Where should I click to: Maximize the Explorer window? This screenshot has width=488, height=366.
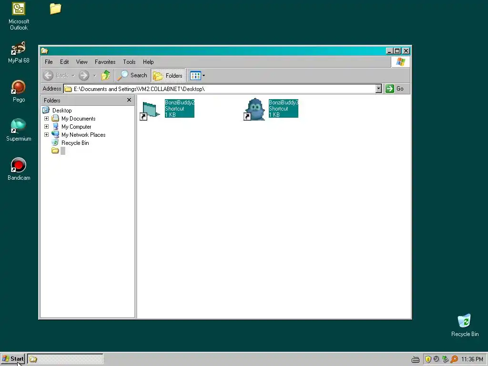point(397,51)
